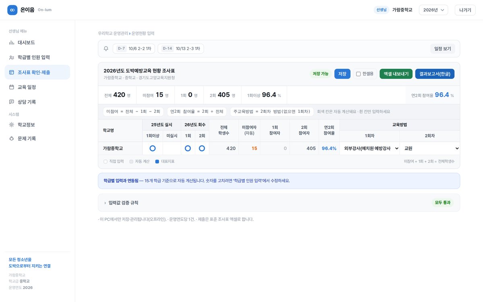The width and height of the screenshot is (483, 302).
Task: Click 연2회 참여율 96.4% table cell
Action: click(x=329, y=148)
